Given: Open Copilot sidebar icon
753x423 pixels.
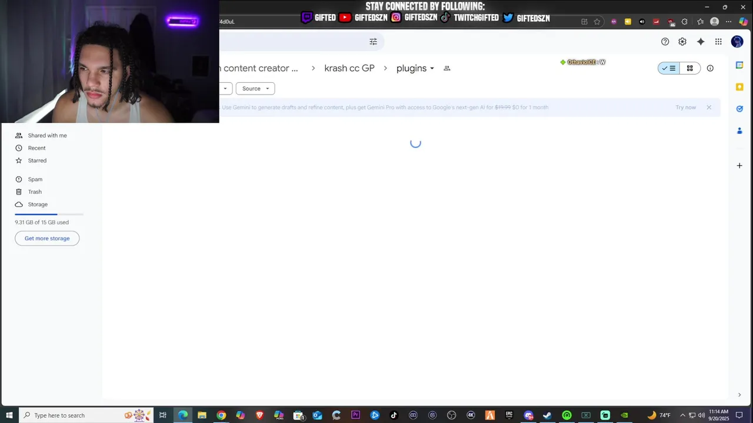Looking at the screenshot, I should [744, 22].
